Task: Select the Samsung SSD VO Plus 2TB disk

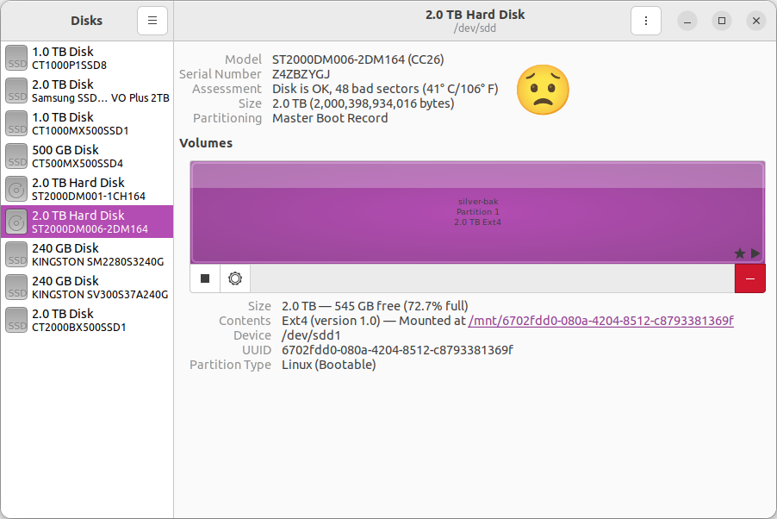Action: pos(86,91)
